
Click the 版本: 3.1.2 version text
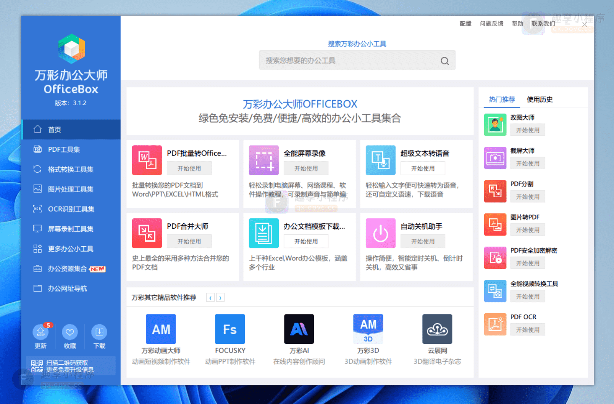71,103
